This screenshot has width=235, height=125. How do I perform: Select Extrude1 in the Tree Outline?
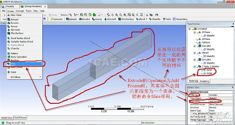pyautogui.click(x=206, y=46)
